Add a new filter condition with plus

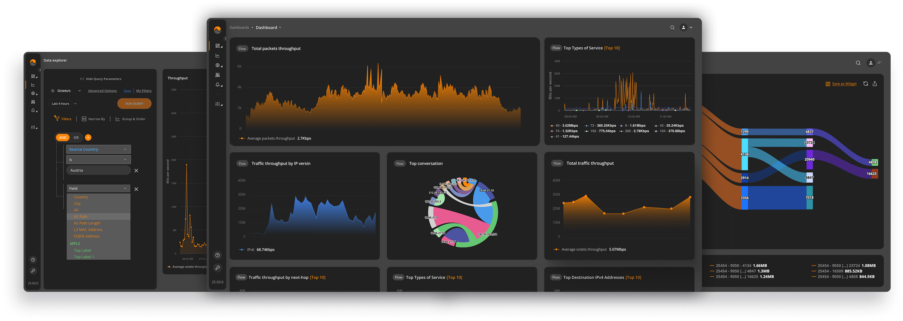click(88, 138)
